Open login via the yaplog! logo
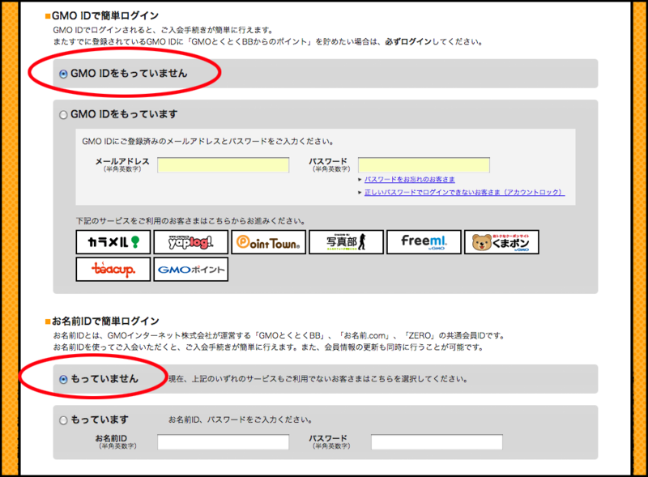This screenshot has width=648, height=477. pyautogui.click(x=191, y=242)
